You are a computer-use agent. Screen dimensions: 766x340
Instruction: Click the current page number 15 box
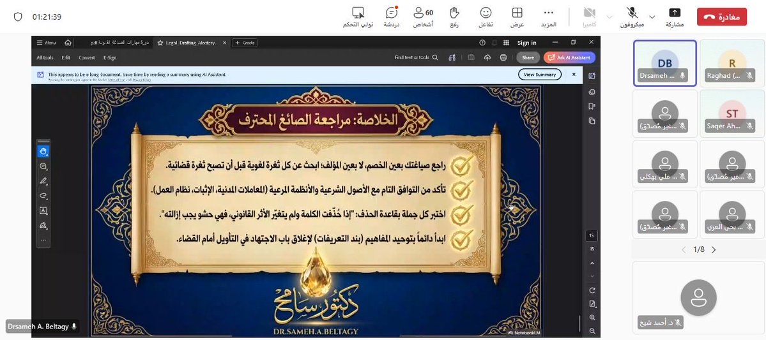click(592, 235)
